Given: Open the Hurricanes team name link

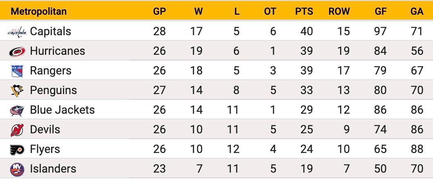Looking at the screenshot, I should (x=57, y=51).
